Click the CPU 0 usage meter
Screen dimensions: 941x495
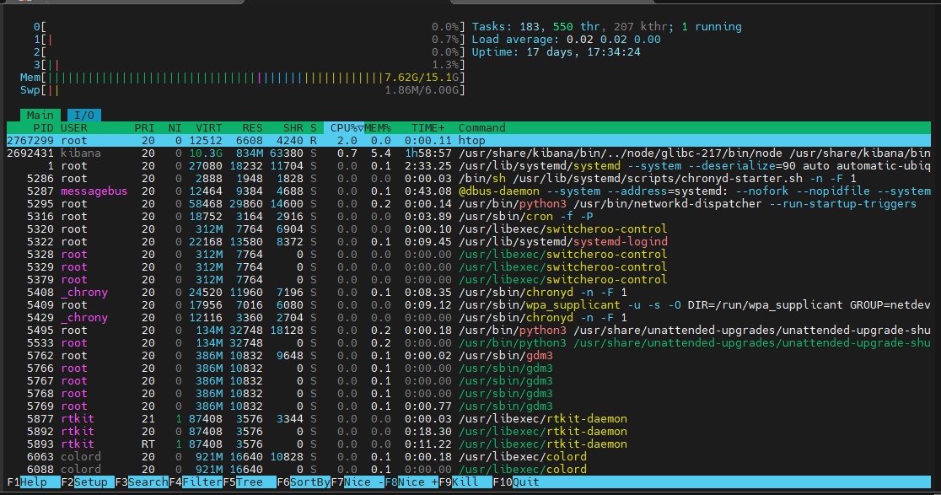coord(249,27)
